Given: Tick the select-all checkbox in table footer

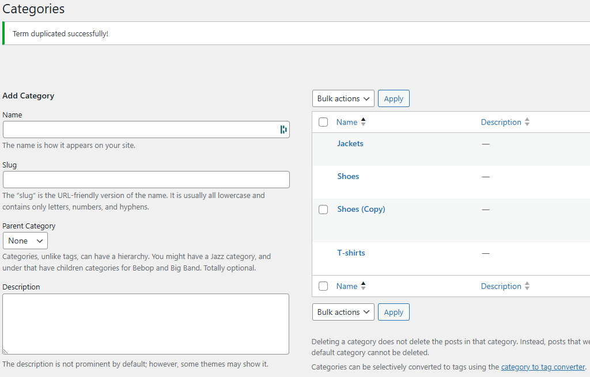Looking at the screenshot, I should click(323, 286).
